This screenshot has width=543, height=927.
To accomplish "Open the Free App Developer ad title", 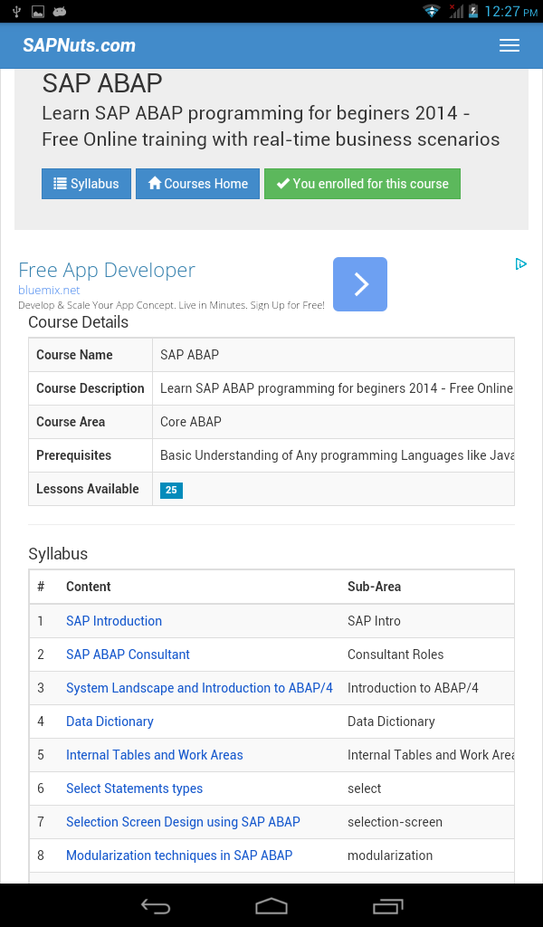I will [x=107, y=270].
